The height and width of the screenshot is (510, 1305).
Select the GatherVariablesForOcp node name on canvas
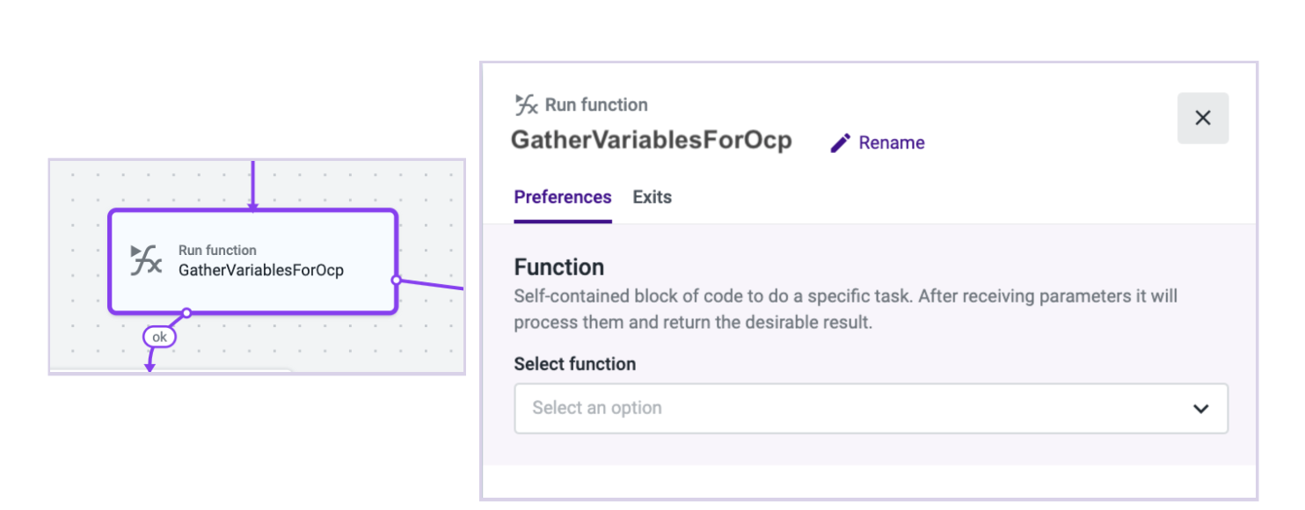point(260,271)
